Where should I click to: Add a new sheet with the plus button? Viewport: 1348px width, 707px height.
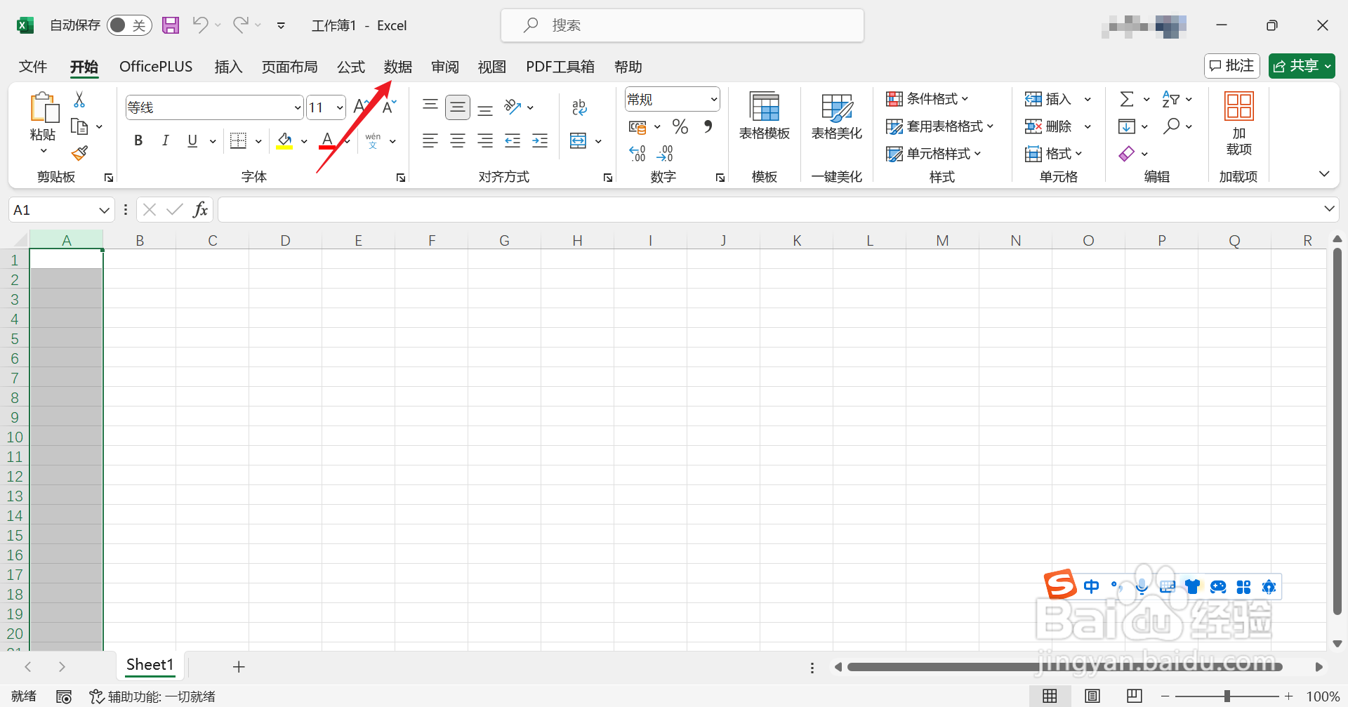(239, 666)
